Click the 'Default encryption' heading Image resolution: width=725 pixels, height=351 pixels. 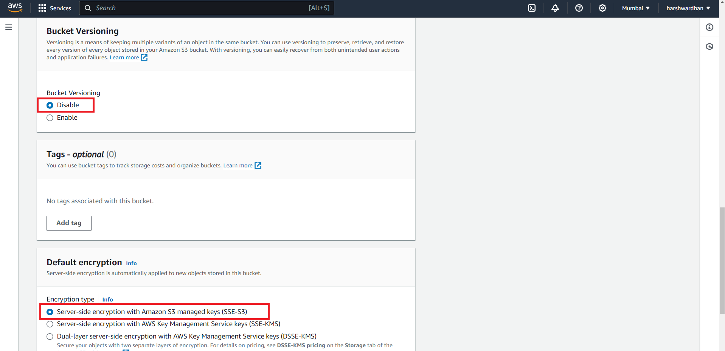point(84,262)
